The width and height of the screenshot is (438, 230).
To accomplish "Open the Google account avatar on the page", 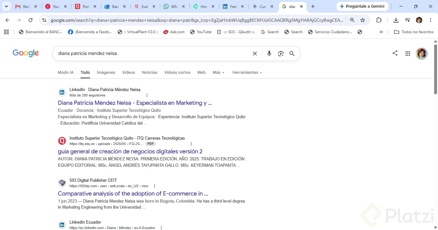I will [422, 54].
